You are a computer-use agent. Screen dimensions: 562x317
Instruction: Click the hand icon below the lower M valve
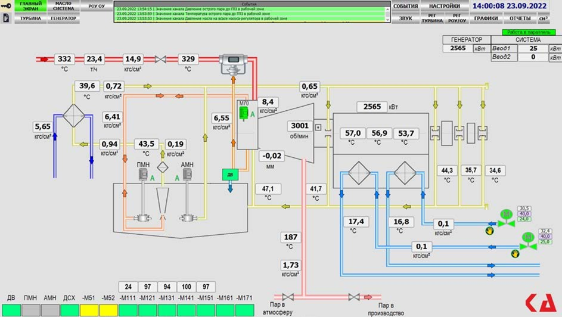515,254
